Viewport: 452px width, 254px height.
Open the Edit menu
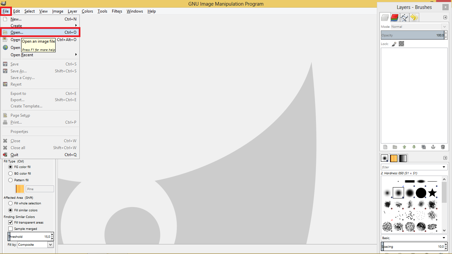pyautogui.click(x=17, y=11)
